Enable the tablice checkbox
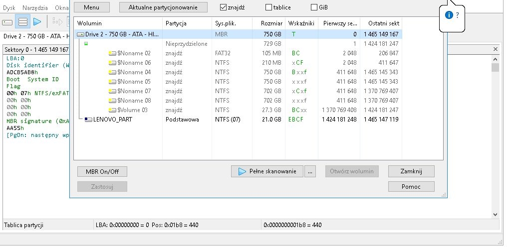Screen dimensions: 510x248 (268, 7)
